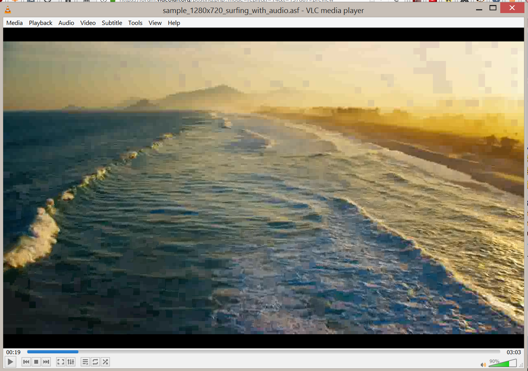528x371 pixels.
Task: Open the Tools menu
Action: pos(135,23)
